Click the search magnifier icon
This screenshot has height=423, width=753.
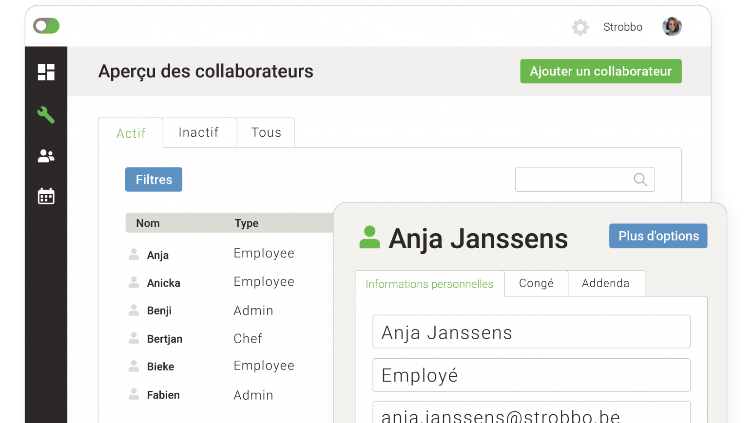(x=640, y=180)
